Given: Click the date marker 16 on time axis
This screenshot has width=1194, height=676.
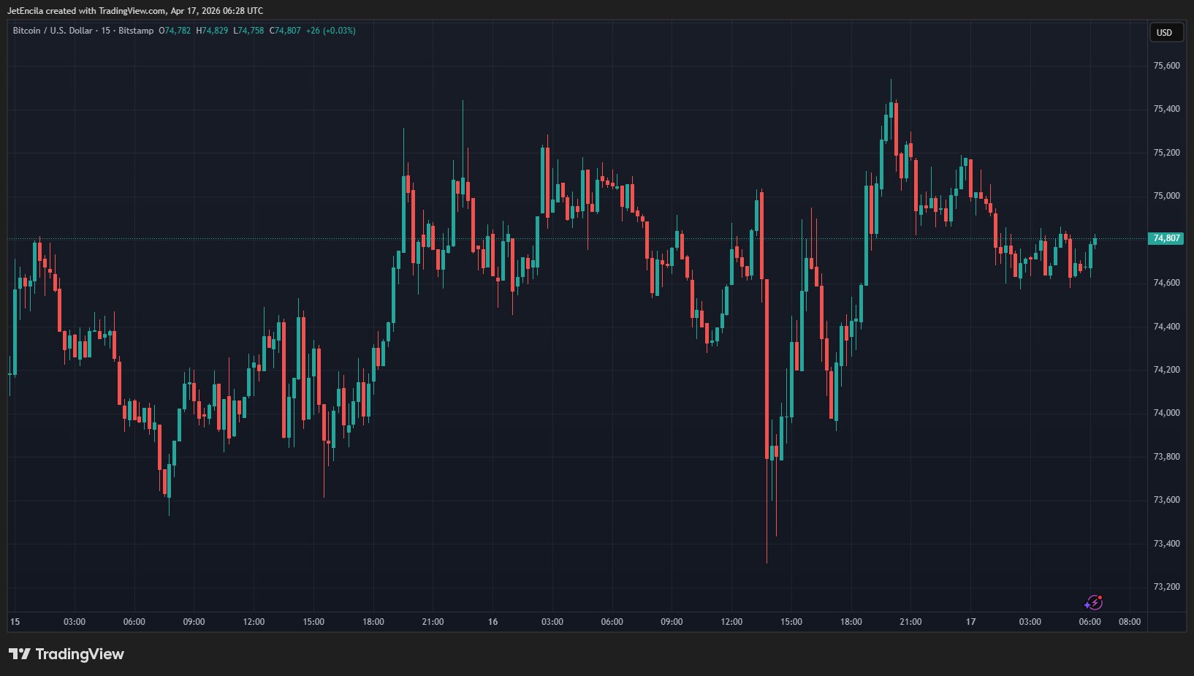Looking at the screenshot, I should pos(493,622).
